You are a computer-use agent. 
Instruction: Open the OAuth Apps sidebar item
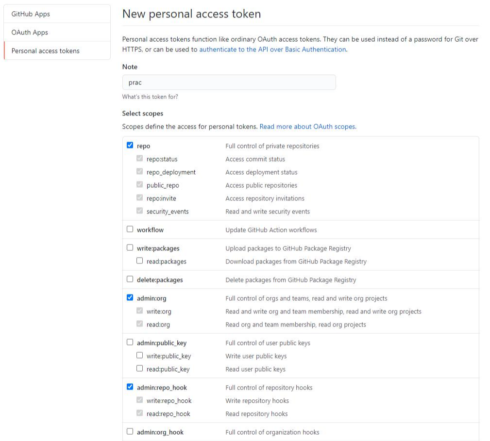(57, 32)
